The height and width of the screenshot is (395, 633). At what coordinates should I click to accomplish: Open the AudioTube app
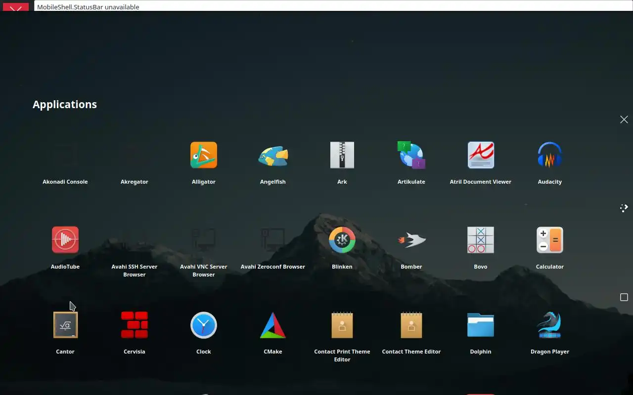pyautogui.click(x=65, y=240)
